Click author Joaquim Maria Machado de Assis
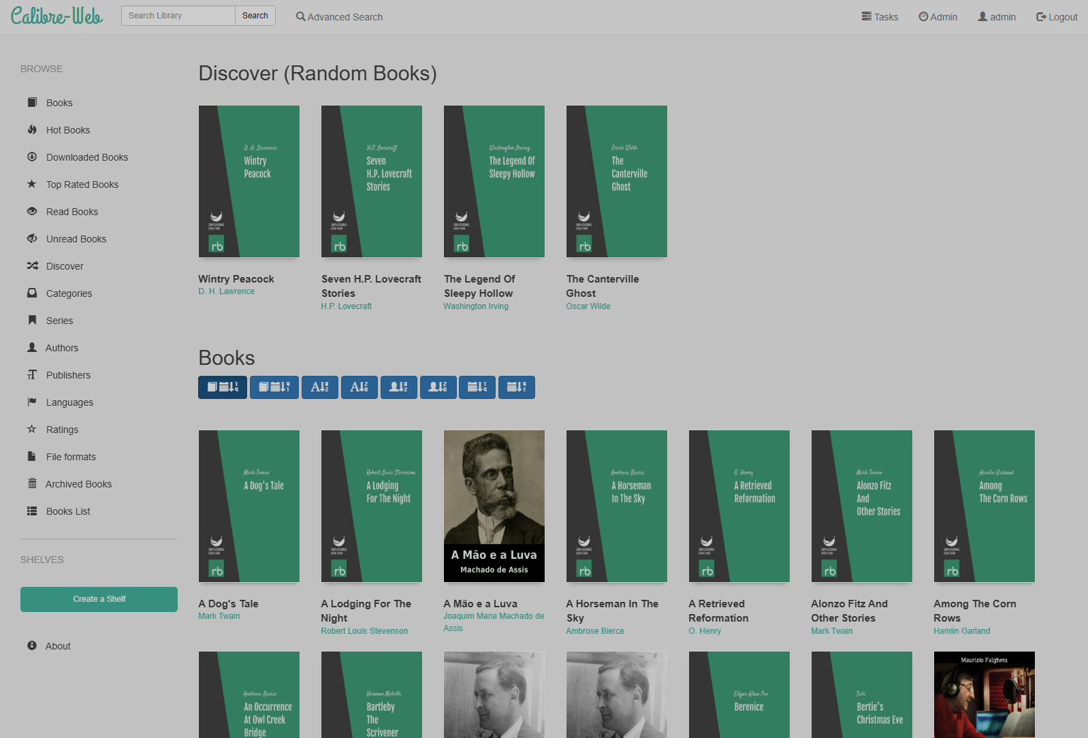1088x738 pixels. (x=494, y=622)
